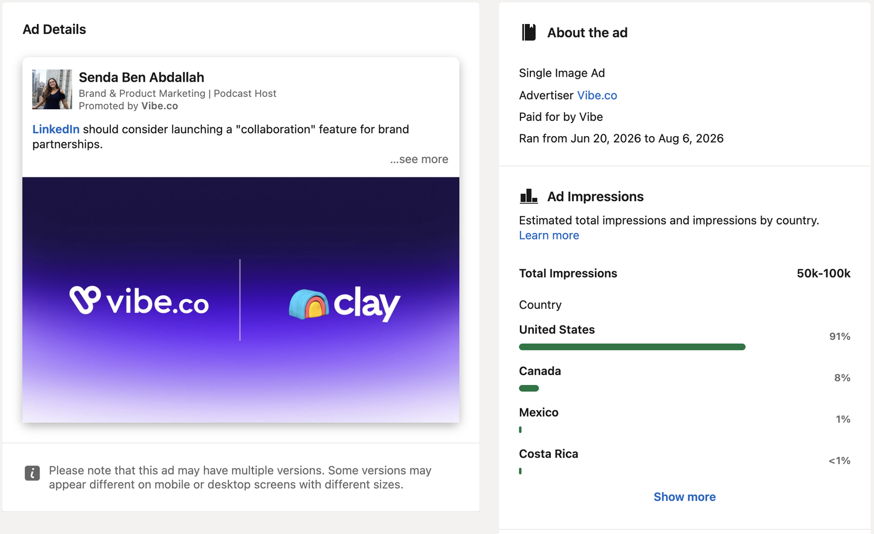The height and width of the screenshot is (534, 874).
Task: Click the Ran from Jun 20, 2026 date line
Action: (x=621, y=138)
